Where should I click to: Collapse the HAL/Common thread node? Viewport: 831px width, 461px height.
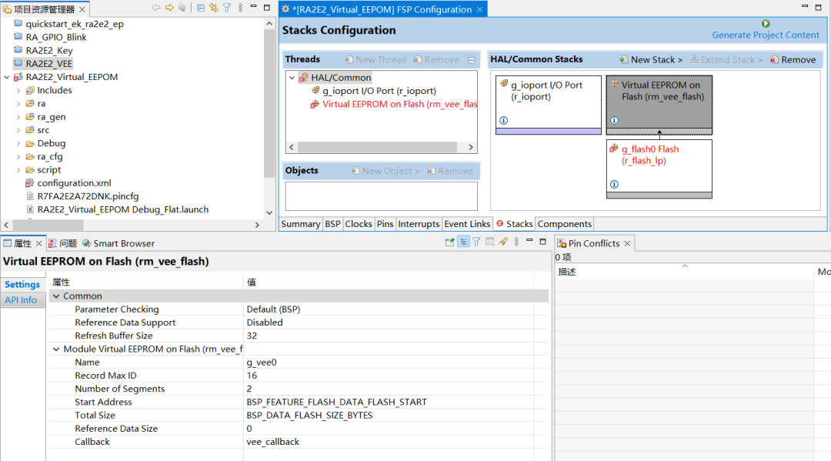pos(292,78)
